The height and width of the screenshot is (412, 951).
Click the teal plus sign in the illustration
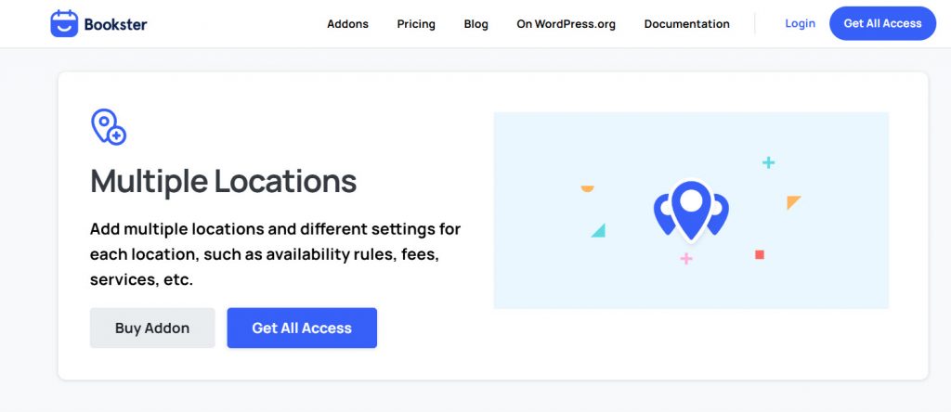point(768,162)
